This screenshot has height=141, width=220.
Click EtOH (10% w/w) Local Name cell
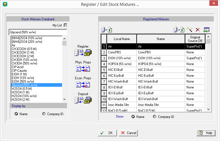point(122,58)
